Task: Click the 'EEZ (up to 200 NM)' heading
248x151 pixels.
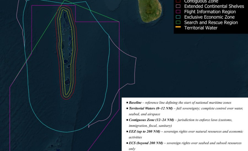Action: click(144, 131)
